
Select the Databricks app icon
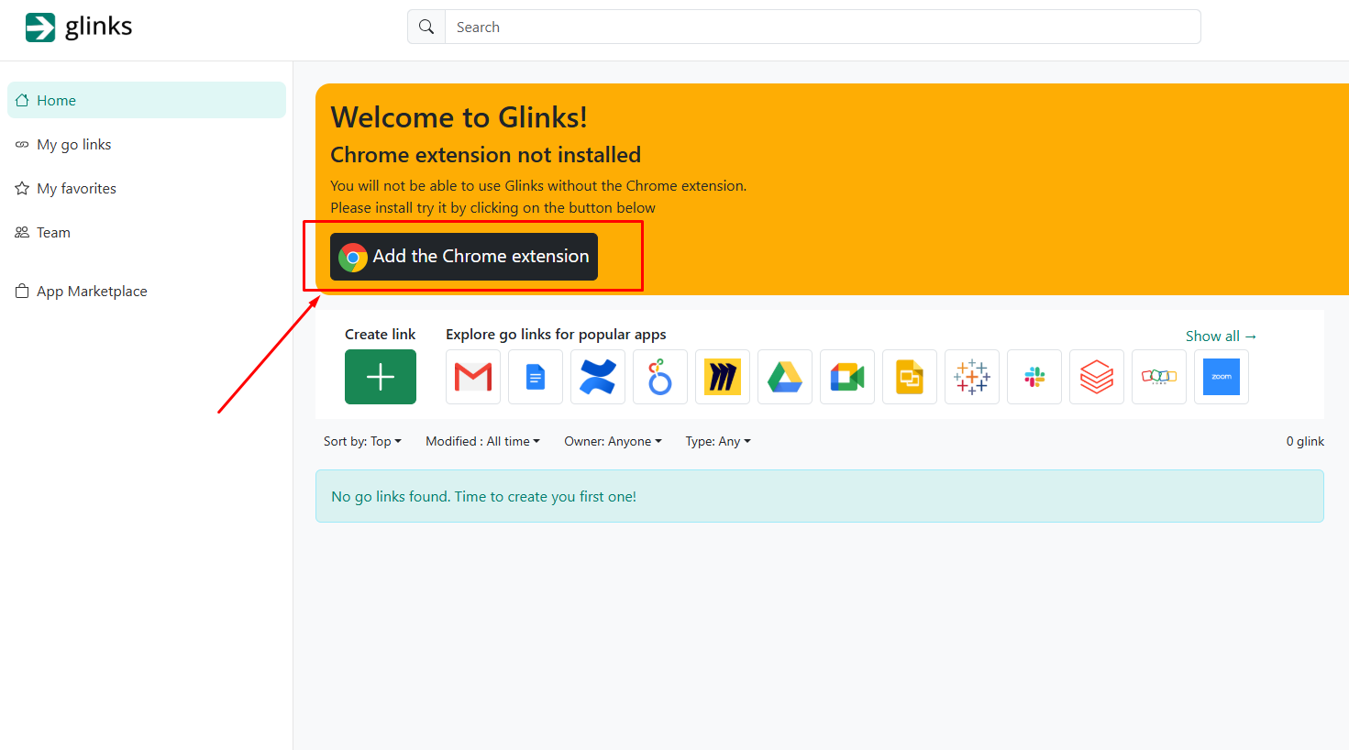point(1097,377)
